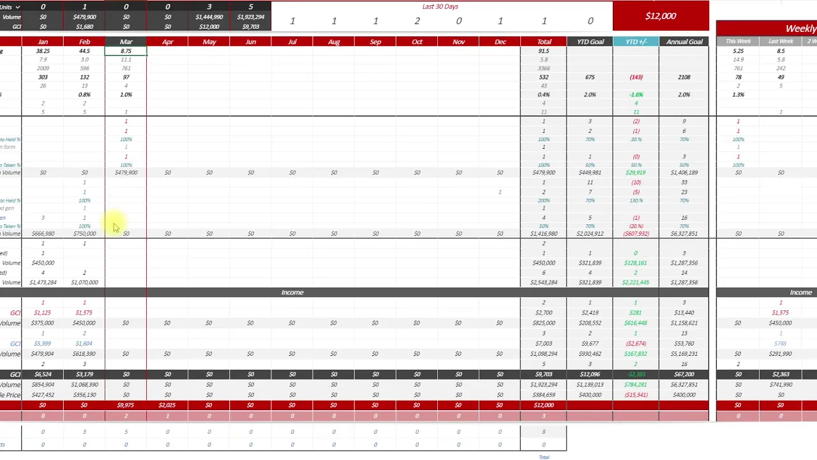Select the $1,070,000 Feb volume cell
Viewport: 817px width, 460px height.
click(x=84, y=282)
